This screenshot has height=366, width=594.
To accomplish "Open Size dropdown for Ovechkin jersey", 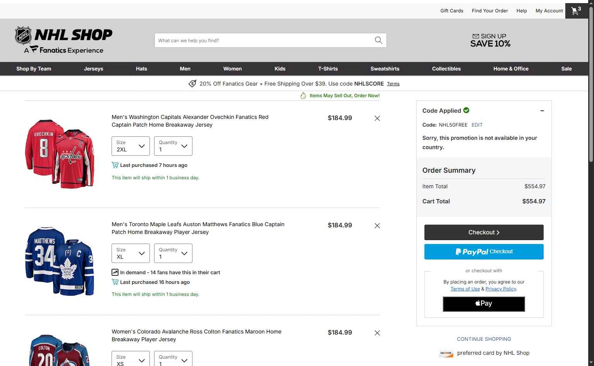I will [130, 146].
